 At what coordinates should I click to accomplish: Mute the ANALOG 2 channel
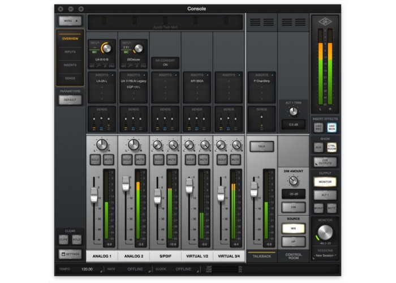[140, 160]
